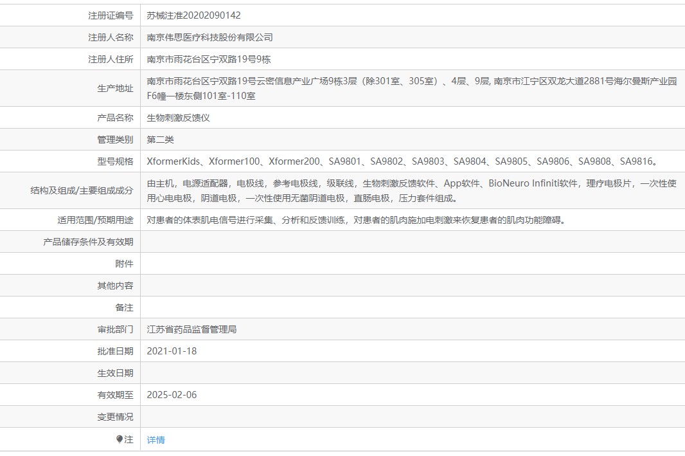The image size is (685, 456).
Task: Select registrant name 南京伟思医疗科技股份有限公司
Action: click(x=209, y=37)
